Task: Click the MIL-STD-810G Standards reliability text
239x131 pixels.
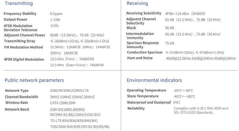Action: click(x=193, y=113)
